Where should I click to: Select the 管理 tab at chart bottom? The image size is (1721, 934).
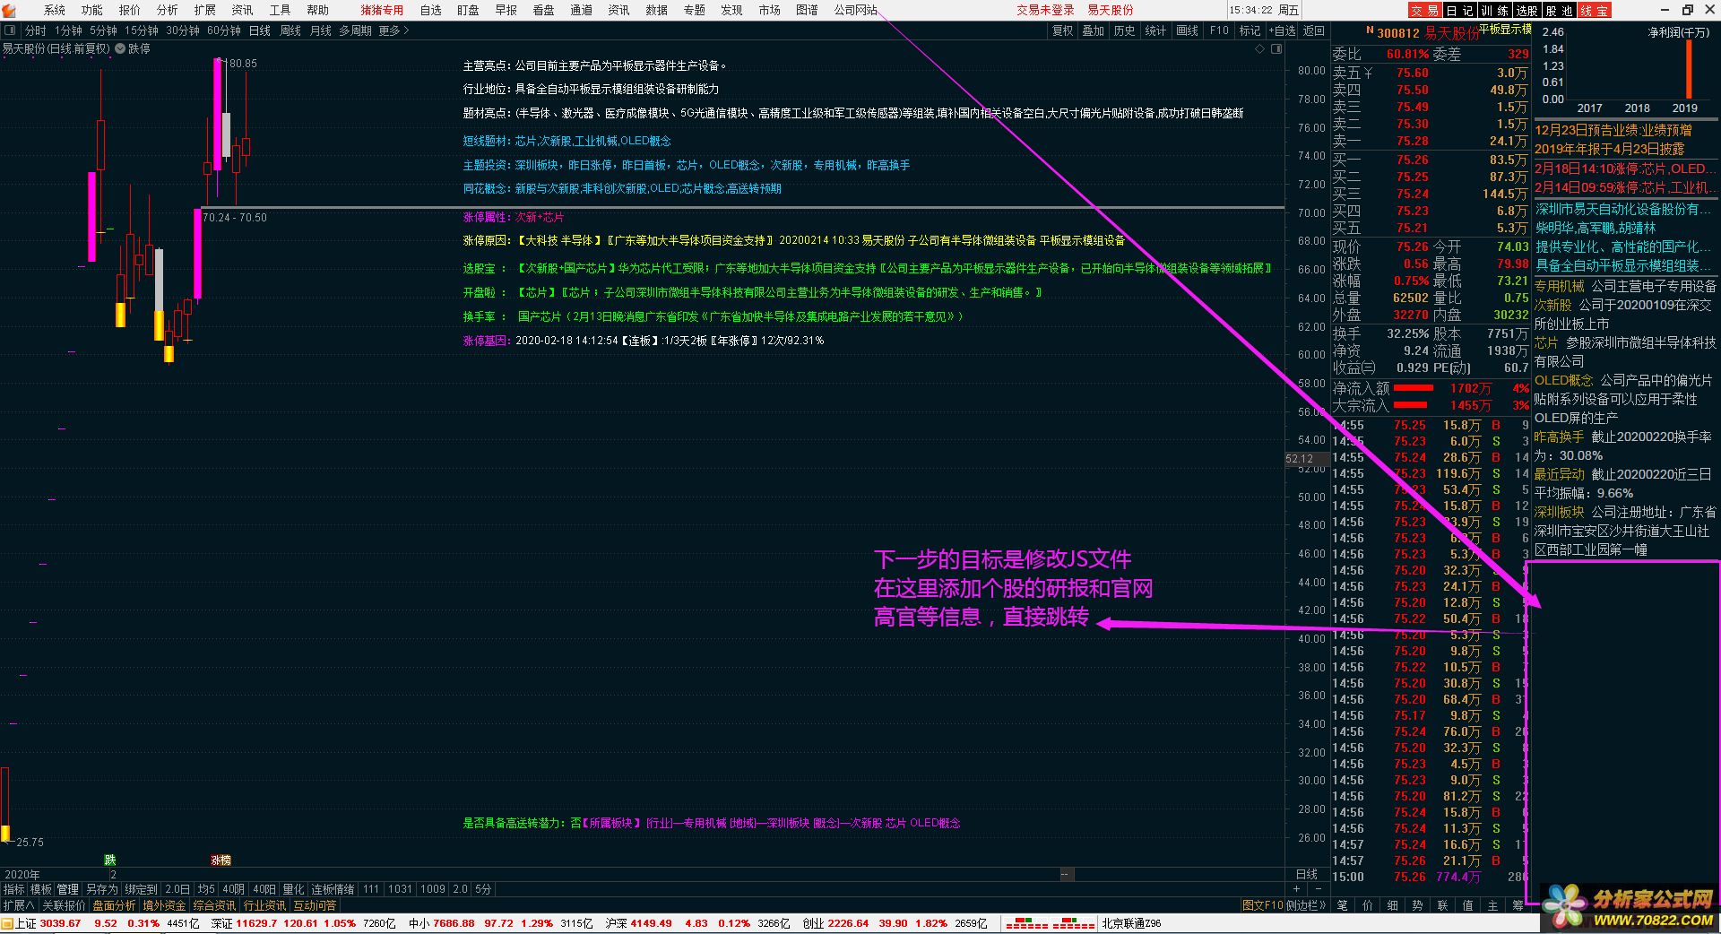coord(68,889)
